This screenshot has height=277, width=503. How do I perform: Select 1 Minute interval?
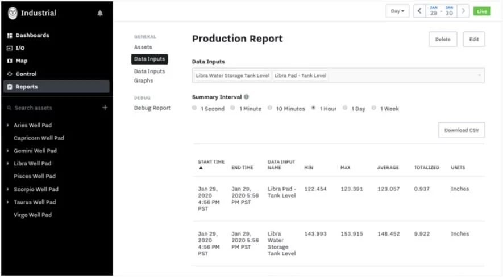[x=232, y=108]
